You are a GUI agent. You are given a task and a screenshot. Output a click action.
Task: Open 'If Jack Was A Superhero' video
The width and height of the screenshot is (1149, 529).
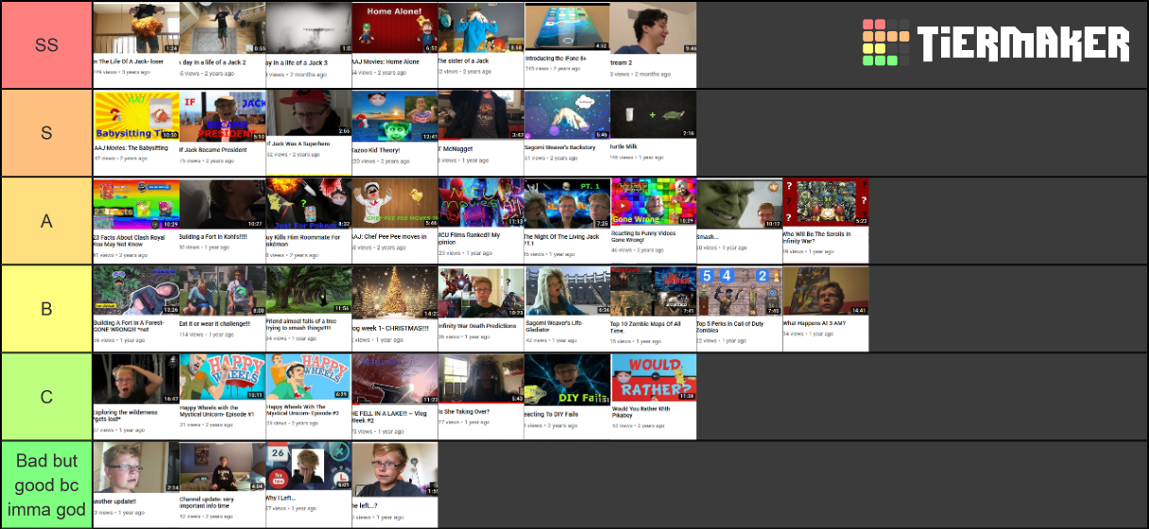tap(309, 132)
